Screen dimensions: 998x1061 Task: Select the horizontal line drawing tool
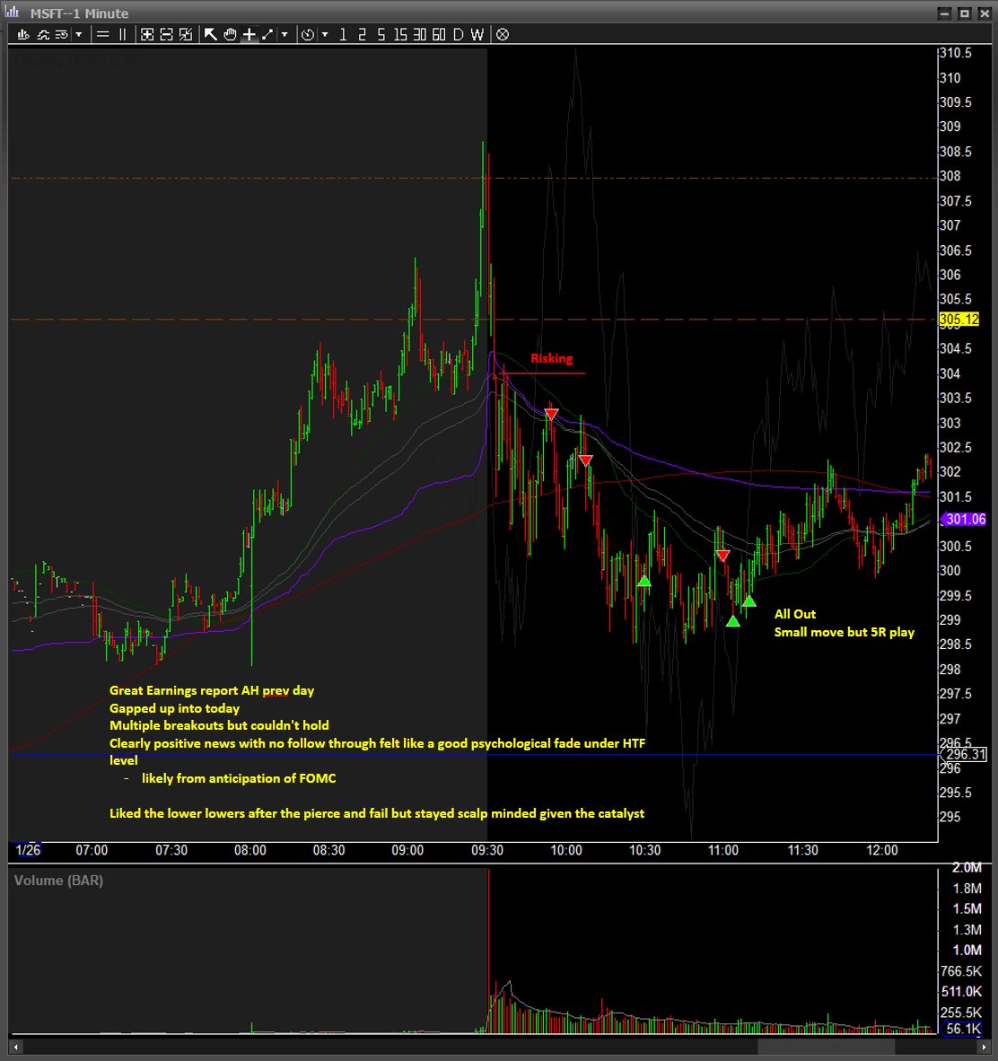coord(103,34)
